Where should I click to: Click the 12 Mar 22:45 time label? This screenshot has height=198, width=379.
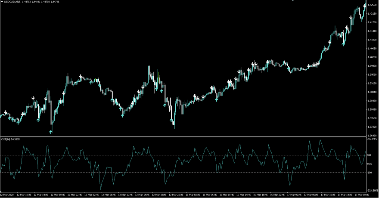[x=75, y=195]
